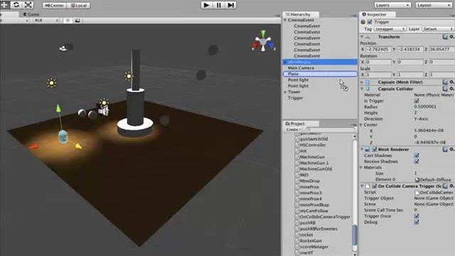The height and width of the screenshot is (256, 455).
Task: Expand the Tower object in Hierarchy
Action: 285,92
